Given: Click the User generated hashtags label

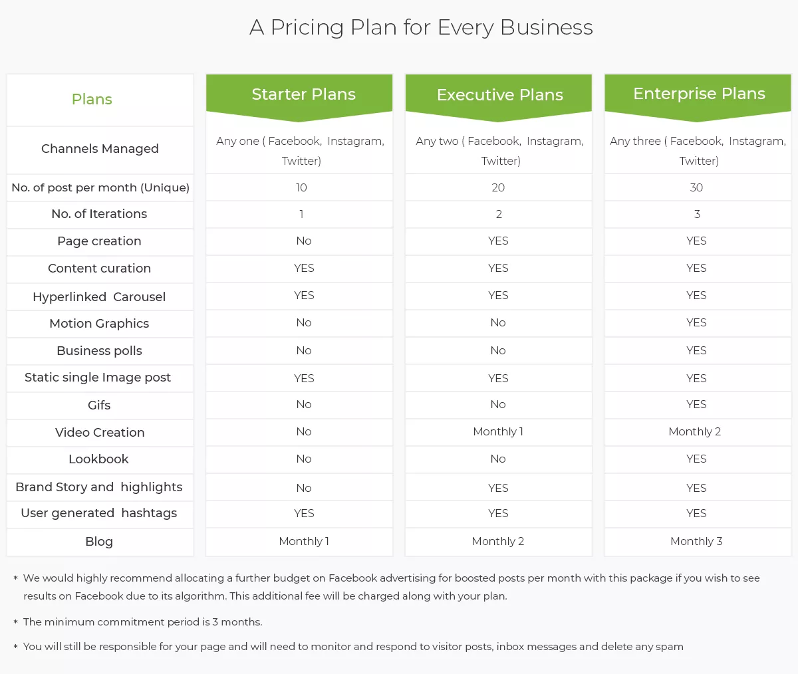Looking at the screenshot, I should 99,513.
